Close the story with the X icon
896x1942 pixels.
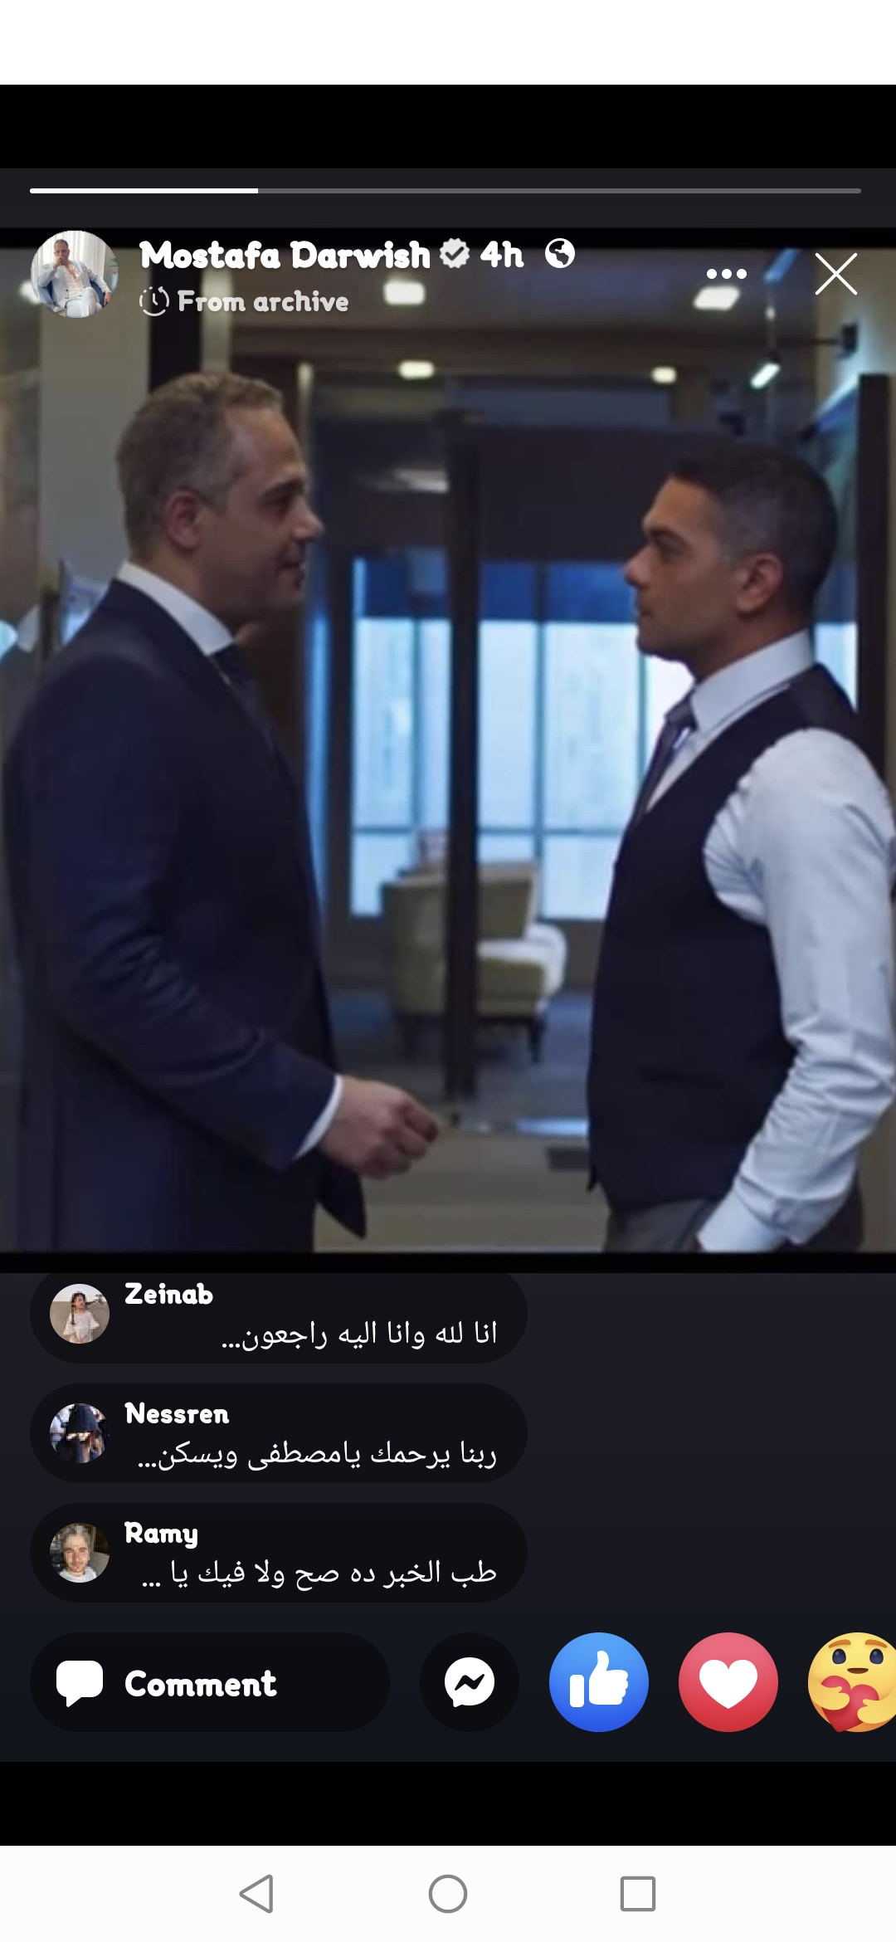point(835,274)
